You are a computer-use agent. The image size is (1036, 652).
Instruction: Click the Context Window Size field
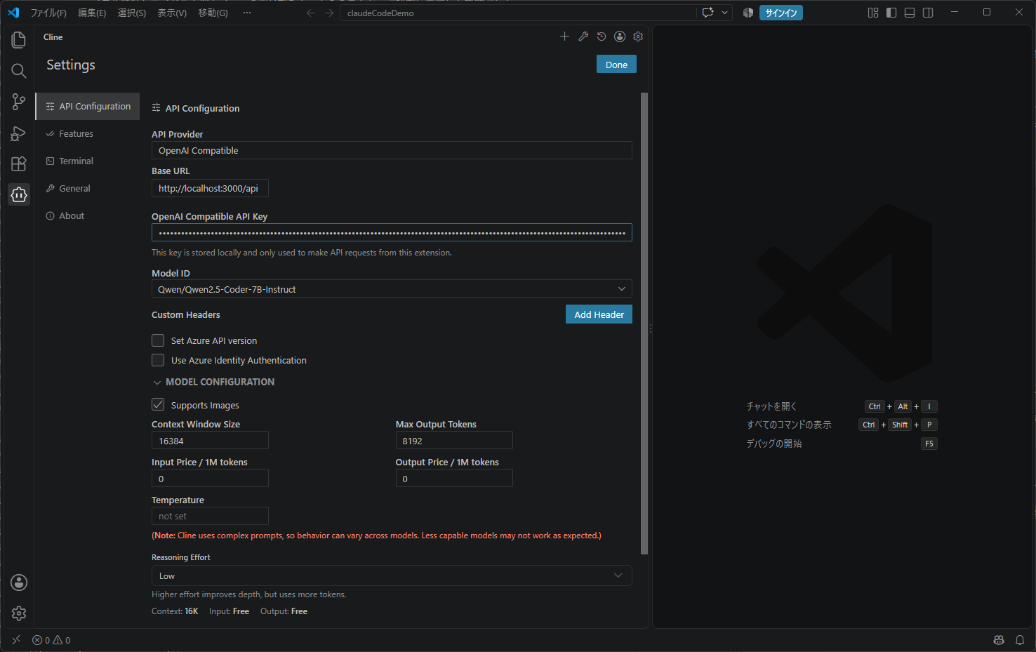tap(210, 441)
